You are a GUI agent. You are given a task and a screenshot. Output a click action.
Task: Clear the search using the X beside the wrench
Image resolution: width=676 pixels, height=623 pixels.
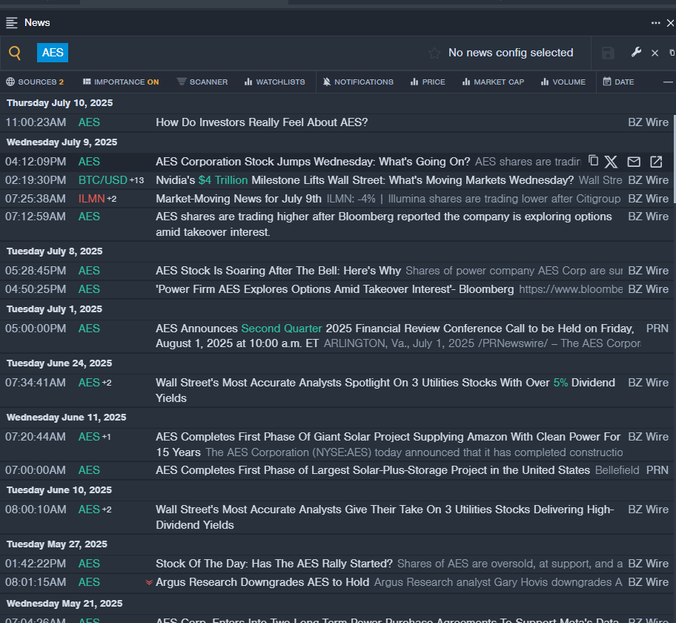(655, 53)
